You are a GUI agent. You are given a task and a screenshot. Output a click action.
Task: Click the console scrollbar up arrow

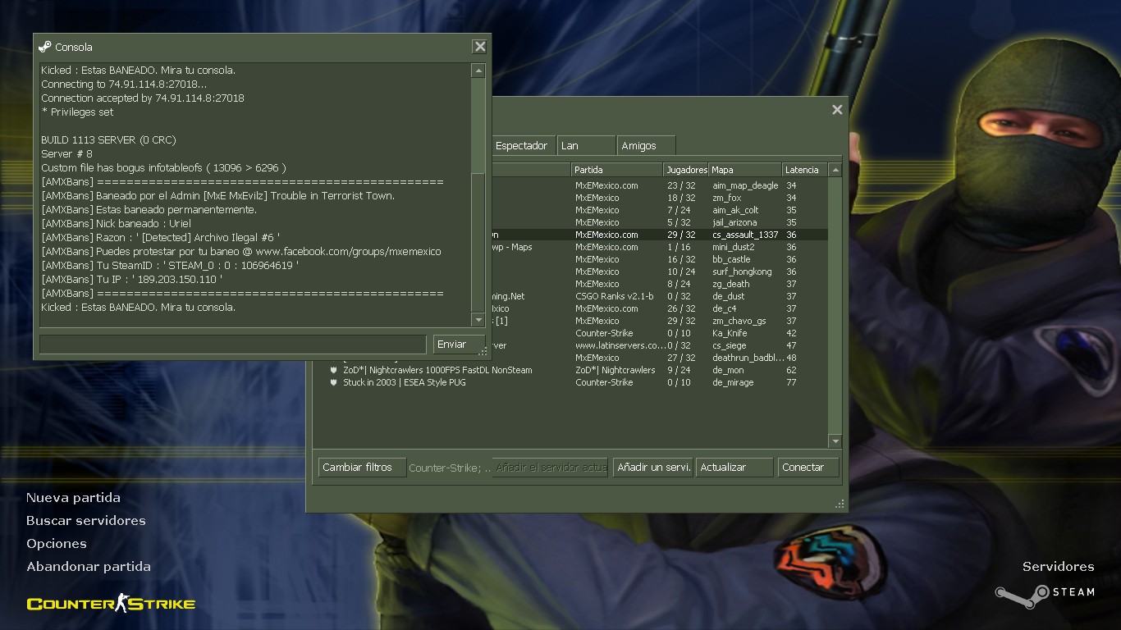click(478, 71)
